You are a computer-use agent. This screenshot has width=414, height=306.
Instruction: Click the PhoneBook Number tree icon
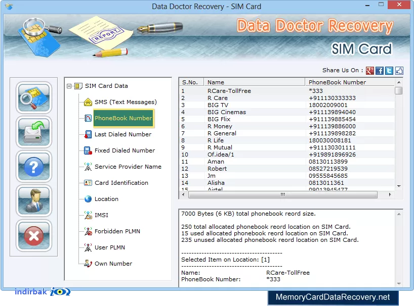point(88,118)
